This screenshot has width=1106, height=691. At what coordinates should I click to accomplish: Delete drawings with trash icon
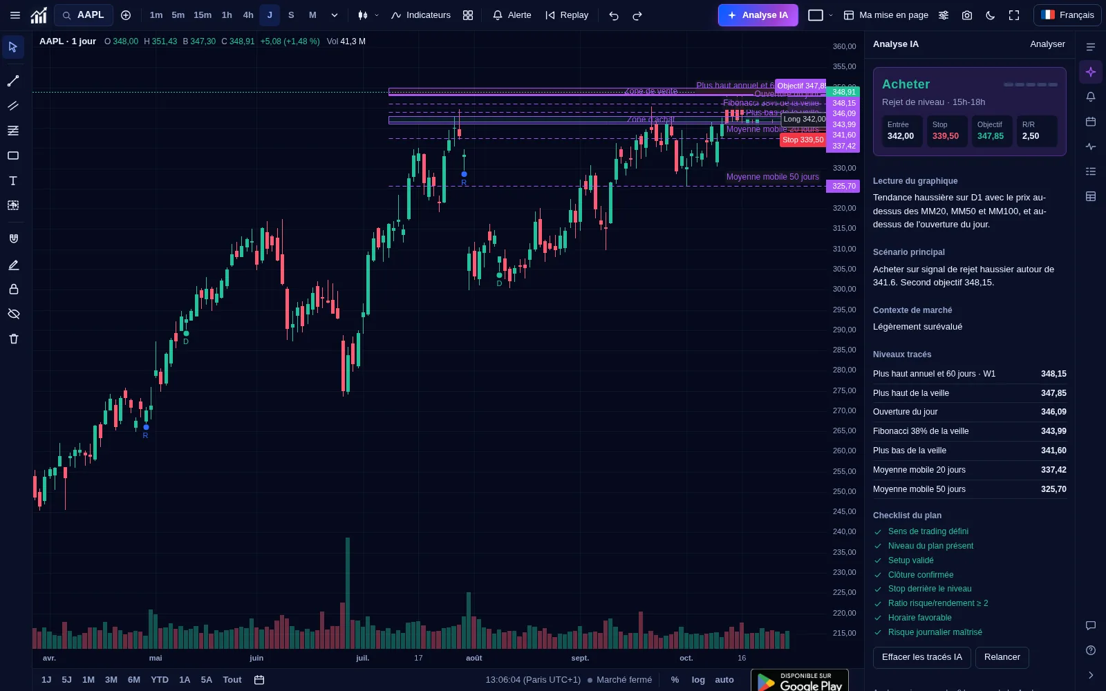(13, 339)
